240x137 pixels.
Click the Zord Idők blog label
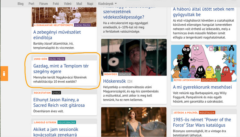coord(41,59)
